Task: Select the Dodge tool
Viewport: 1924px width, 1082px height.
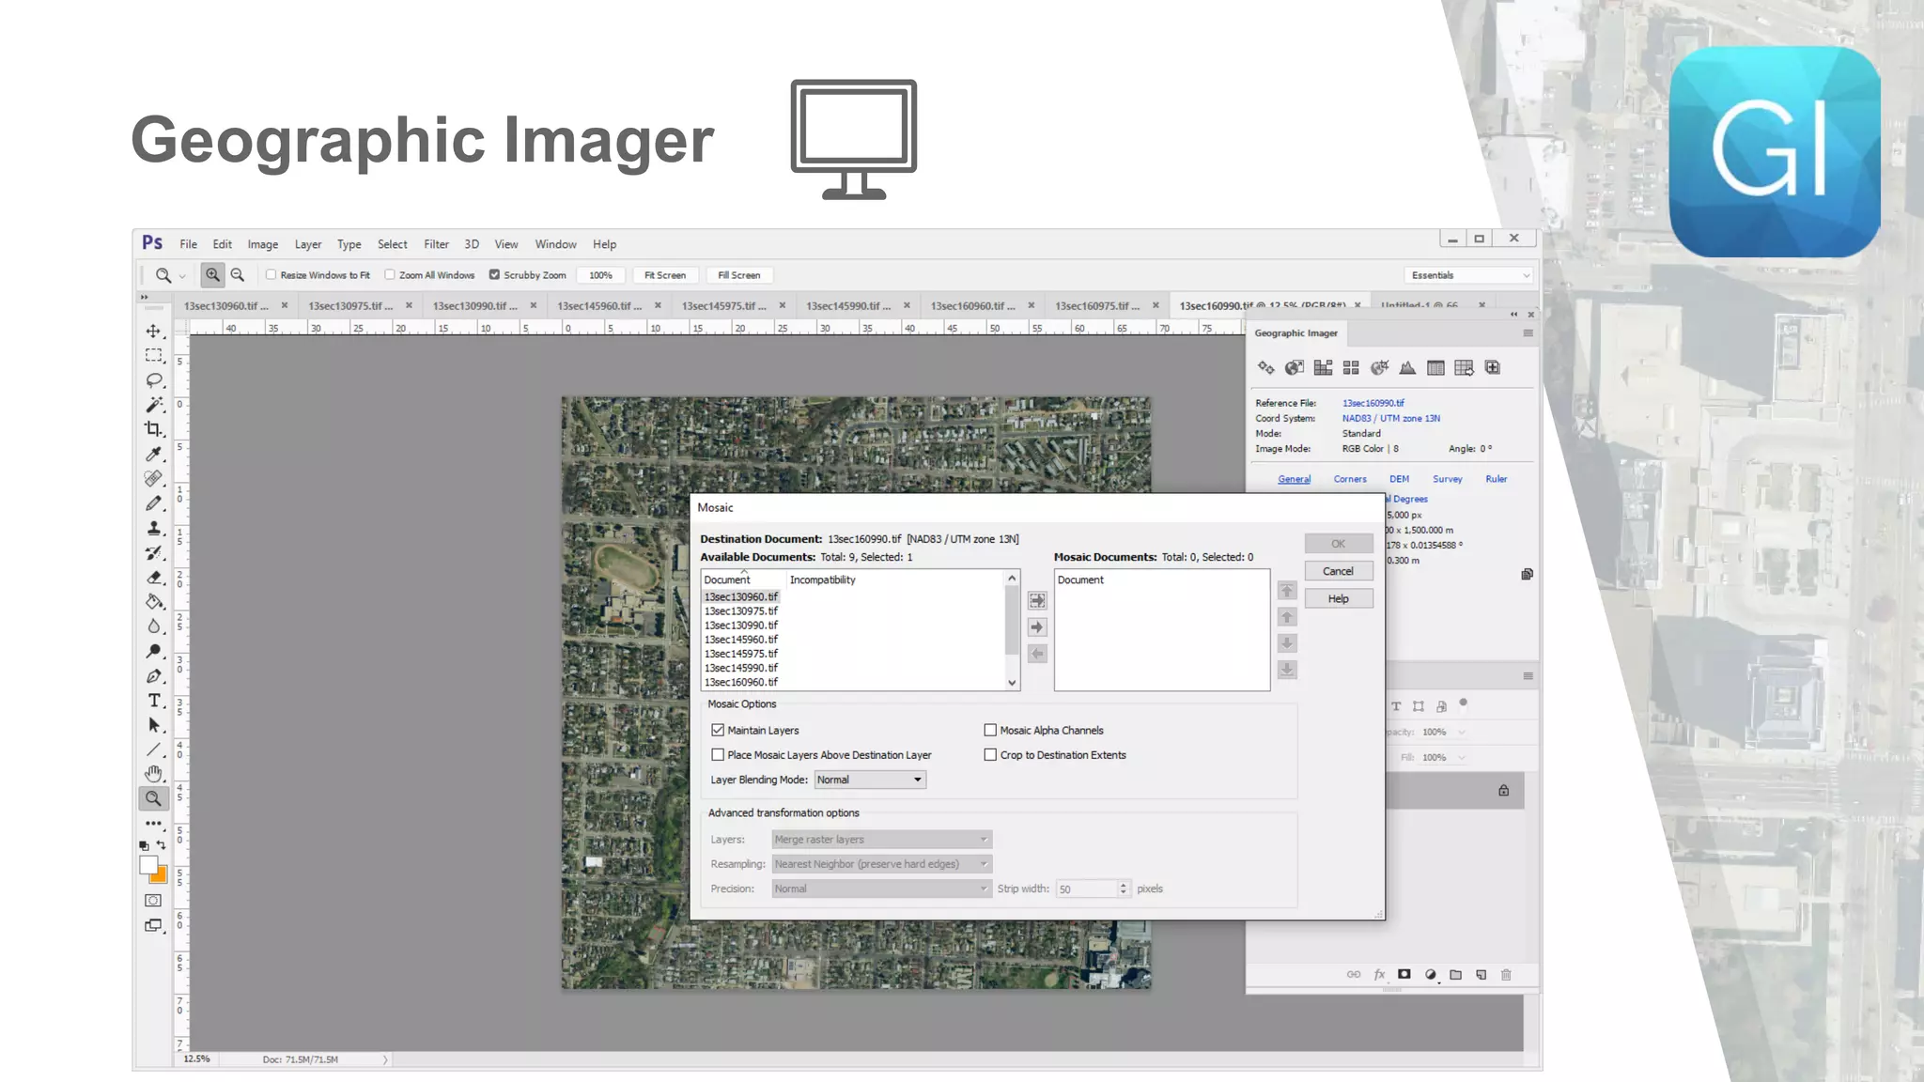Action: (x=153, y=651)
